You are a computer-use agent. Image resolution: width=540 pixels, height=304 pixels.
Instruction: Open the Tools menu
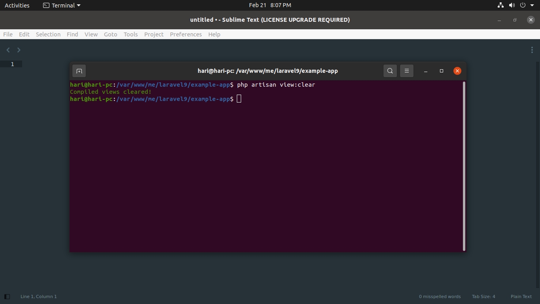[130, 34]
